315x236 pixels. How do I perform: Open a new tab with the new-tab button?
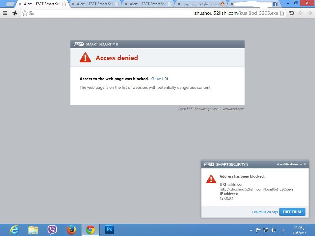(x=10, y=4)
